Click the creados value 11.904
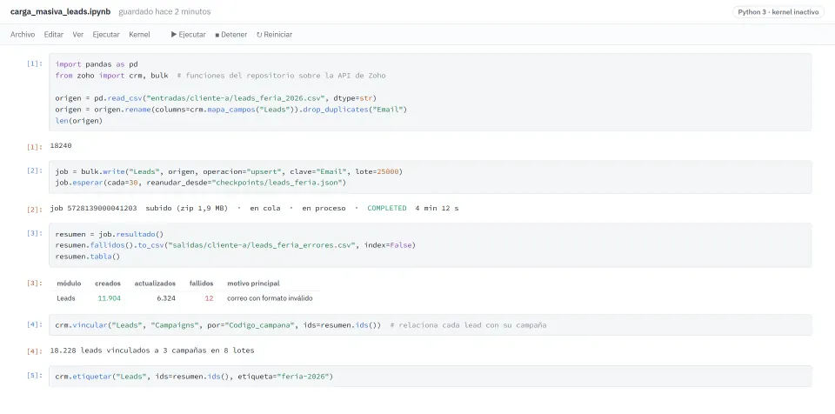The width and height of the screenshot is (835, 414). [110, 298]
